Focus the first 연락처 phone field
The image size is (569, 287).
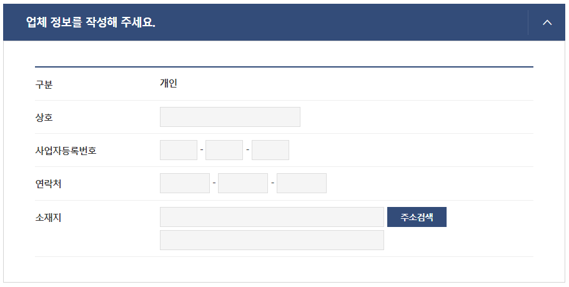click(185, 183)
